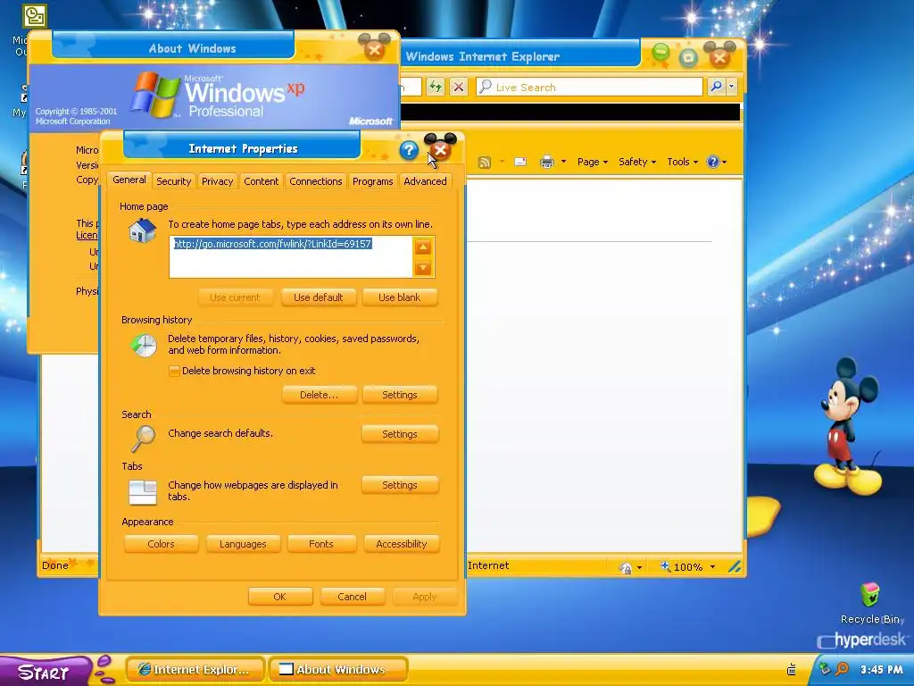The width and height of the screenshot is (914, 686).
Task: Click in the home page address text box
Action: [291, 256]
